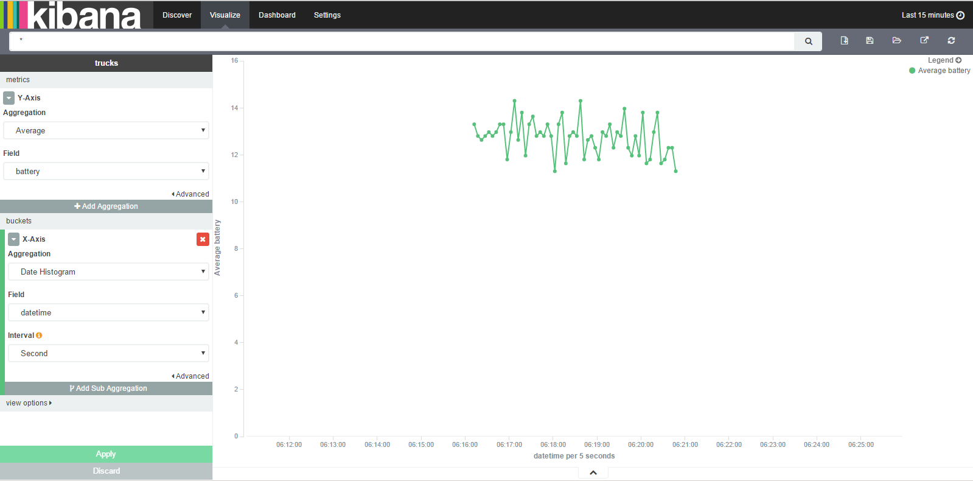Image resolution: width=973 pixels, height=481 pixels.
Task: Click the search magnifier icon
Action: tap(808, 41)
